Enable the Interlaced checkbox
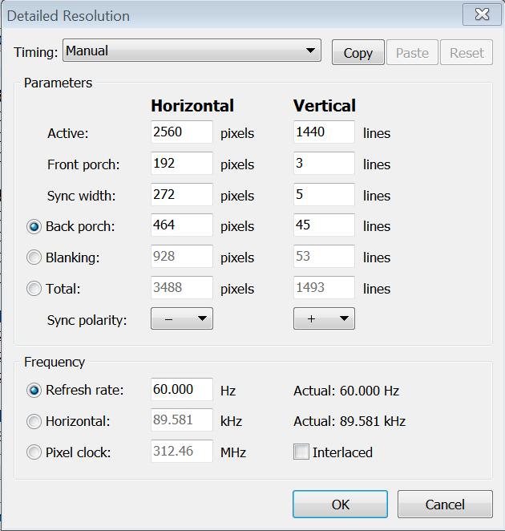The width and height of the screenshot is (505, 531). tap(301, 452)
